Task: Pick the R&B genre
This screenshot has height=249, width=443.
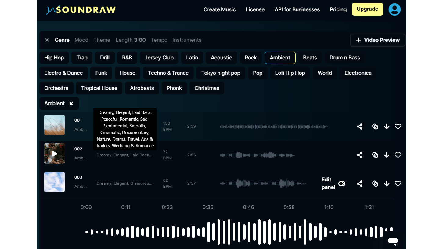Action: coord(127,58)
